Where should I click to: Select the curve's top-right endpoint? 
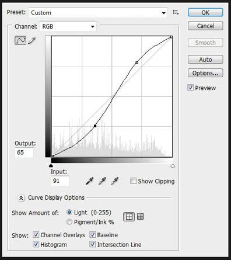[171, 37]
